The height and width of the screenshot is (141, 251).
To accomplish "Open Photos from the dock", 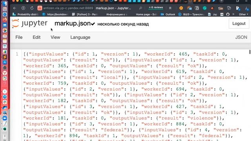I will 5,31.
